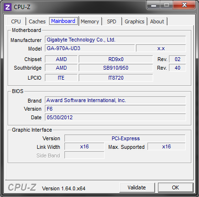
Task: Switch to the CPU tab
Action: tap(16, 21)
